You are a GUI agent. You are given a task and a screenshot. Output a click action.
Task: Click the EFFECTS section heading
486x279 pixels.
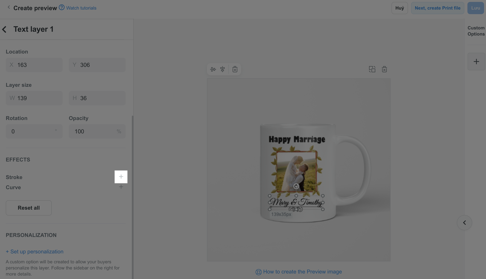point(18,160)
